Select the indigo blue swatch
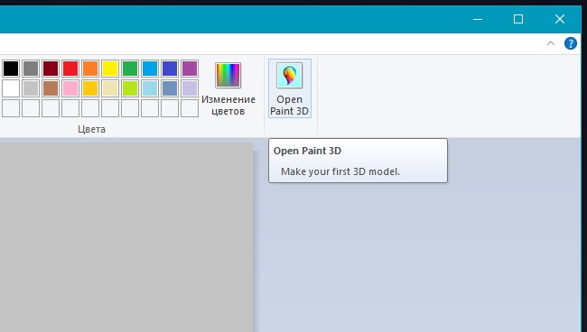The width and height of the screenshot is (587, 332). [170, 69]
